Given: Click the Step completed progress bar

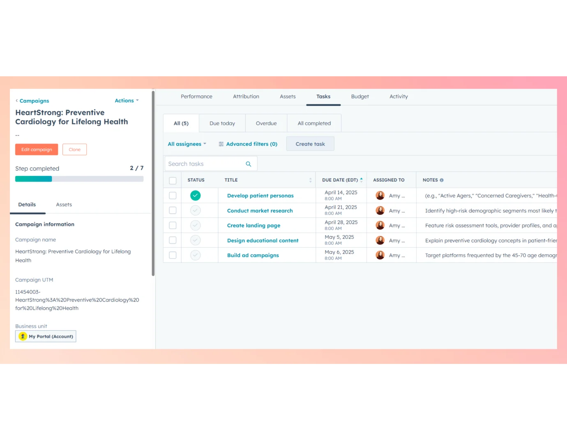Looking at the screenshot, I should [x=79, y=178].
